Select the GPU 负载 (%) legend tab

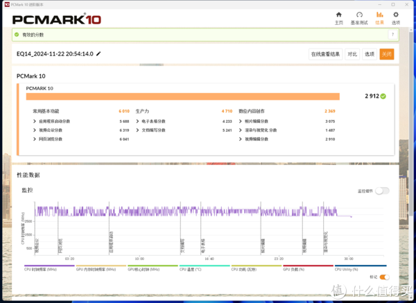pos(308,268)
